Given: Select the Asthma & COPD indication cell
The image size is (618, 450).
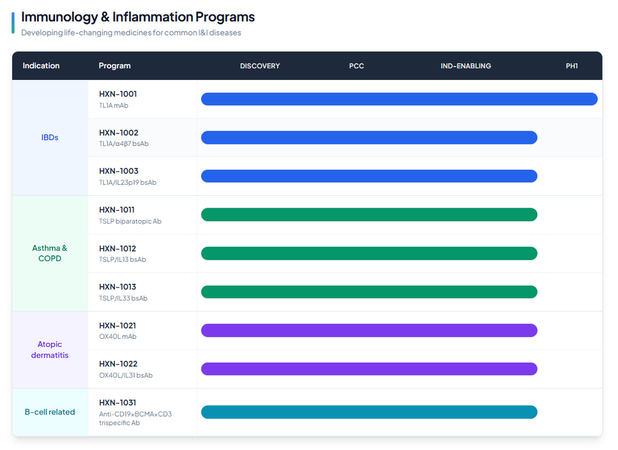Looking at the screenshot, I should 49,253.
